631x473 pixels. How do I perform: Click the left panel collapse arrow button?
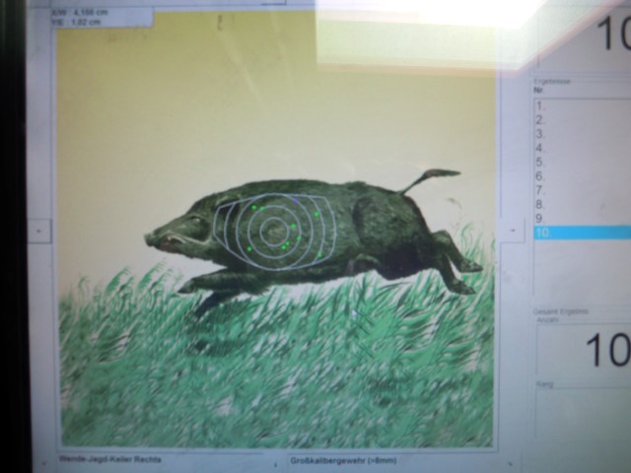[39, 229]
